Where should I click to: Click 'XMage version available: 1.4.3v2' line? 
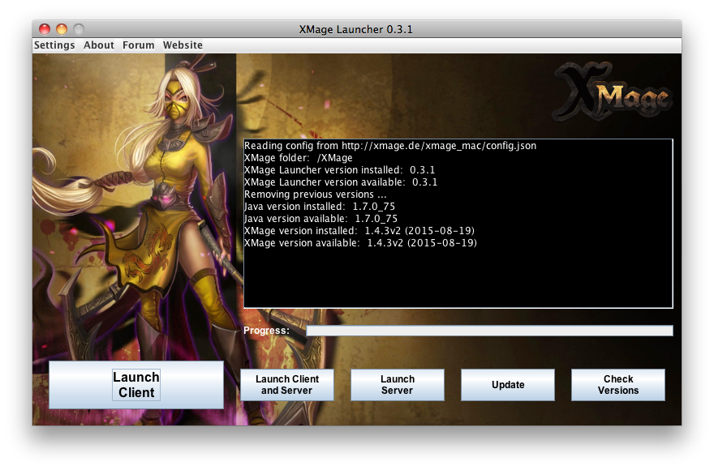[360, 243]
